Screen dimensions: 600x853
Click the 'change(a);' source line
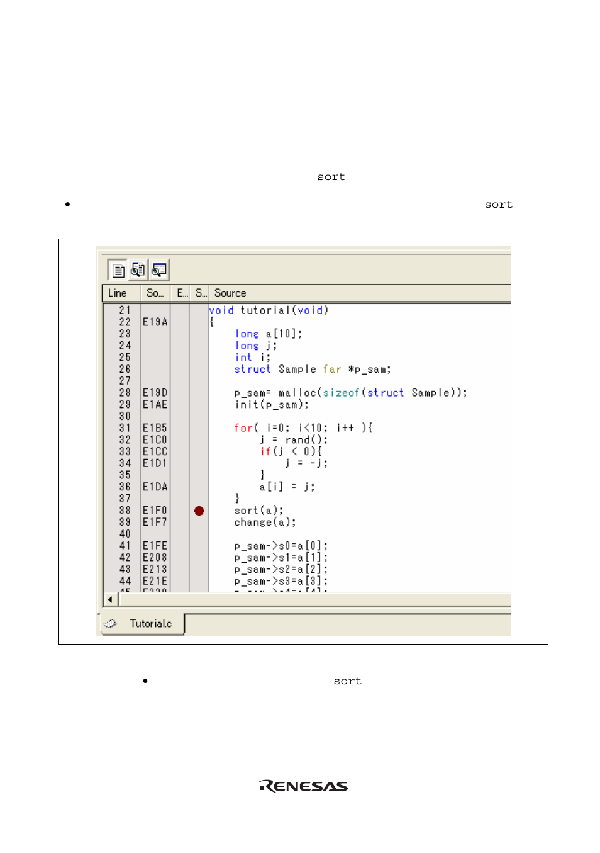[265, 523]
